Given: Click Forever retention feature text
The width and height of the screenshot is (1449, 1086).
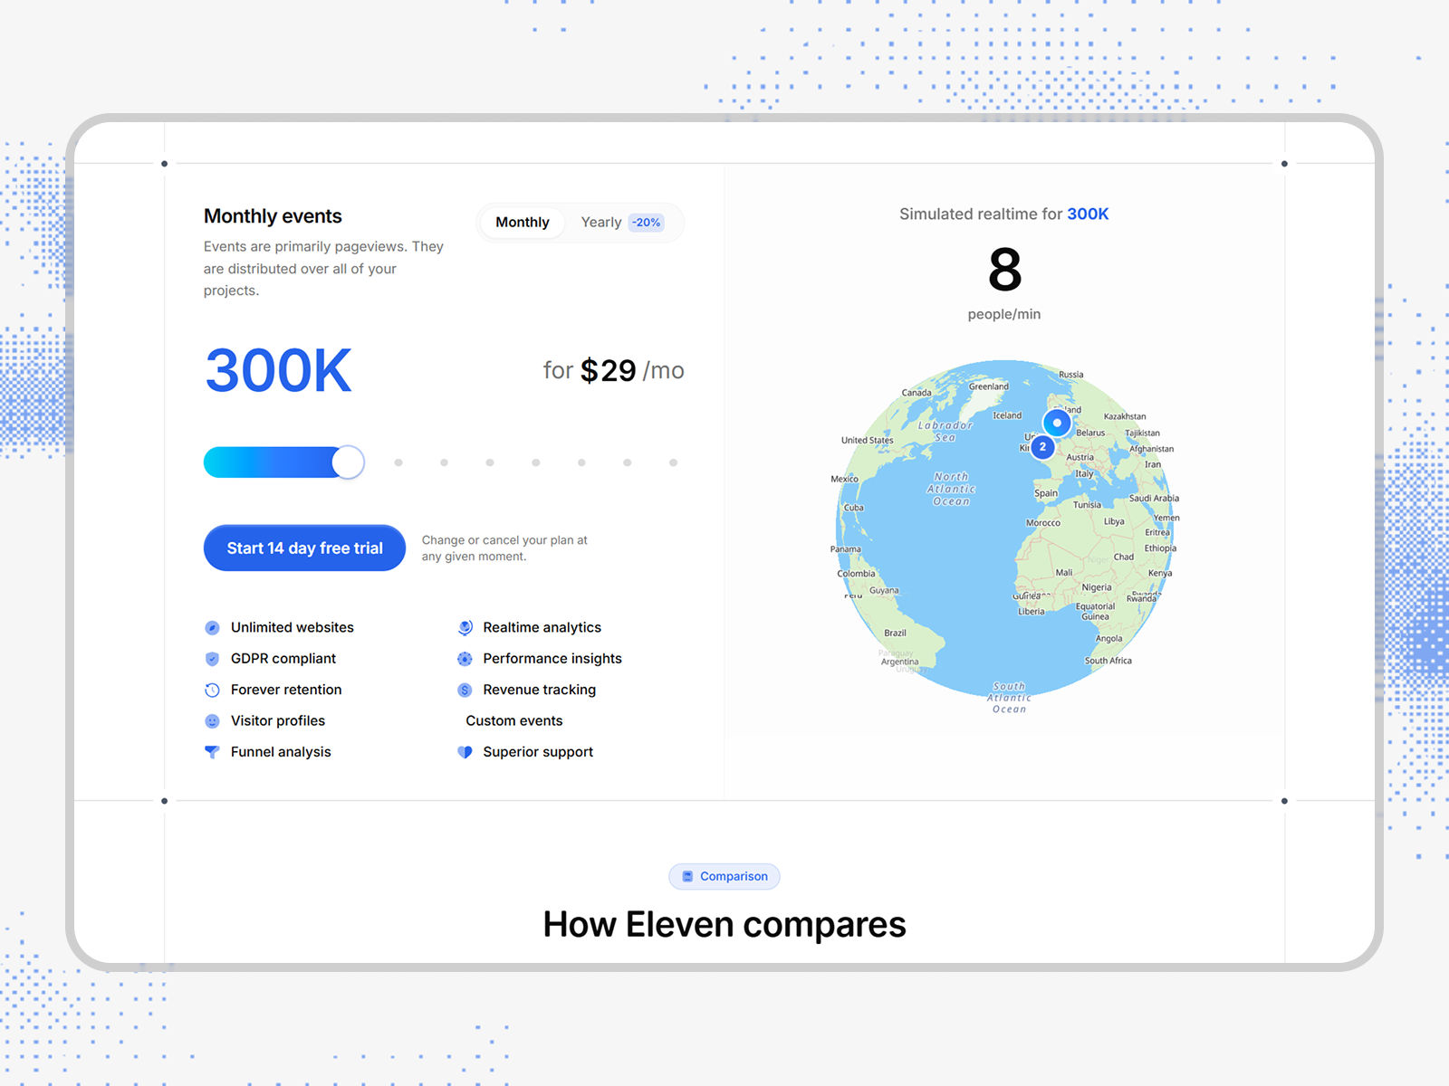Looking at the screenshot, I should coord(286,690).
